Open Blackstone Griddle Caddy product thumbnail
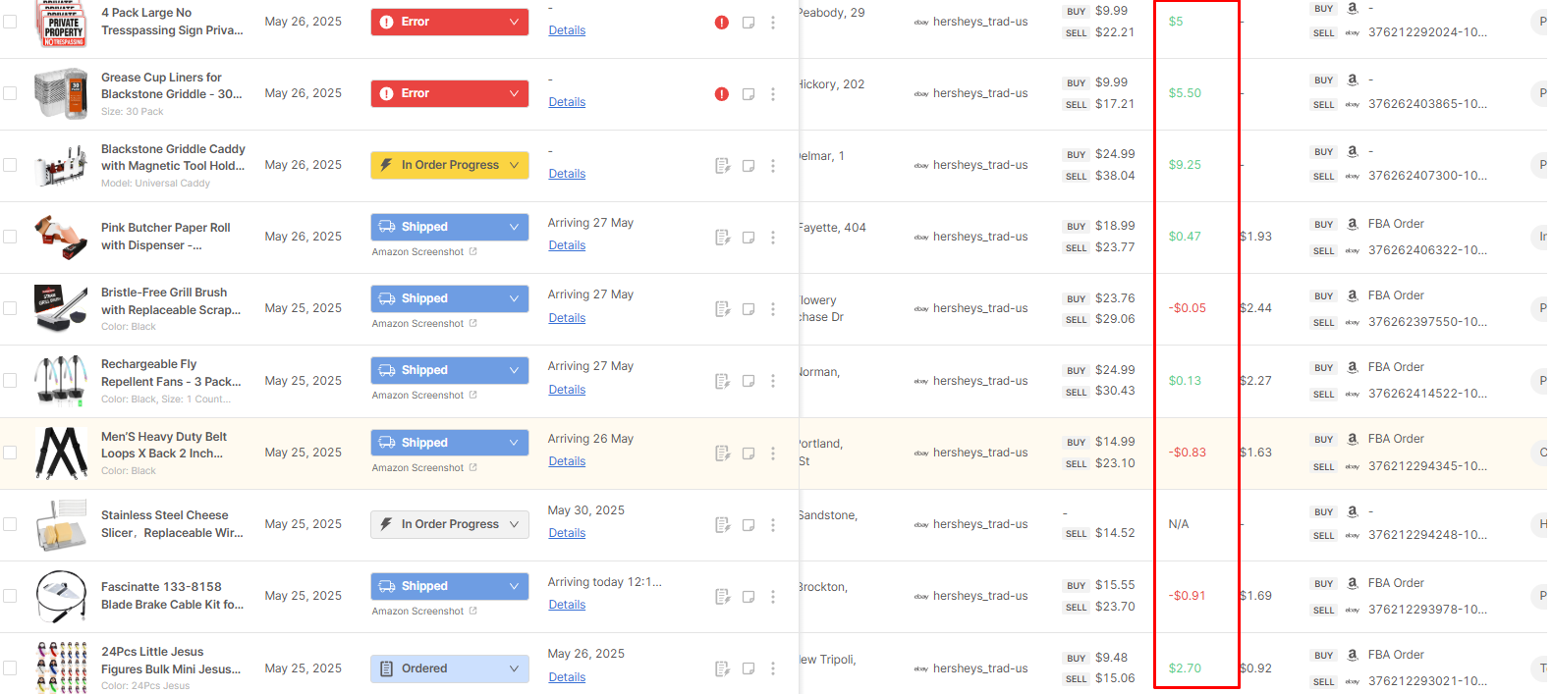The image size is (1553, 694). tap(61, 166)
